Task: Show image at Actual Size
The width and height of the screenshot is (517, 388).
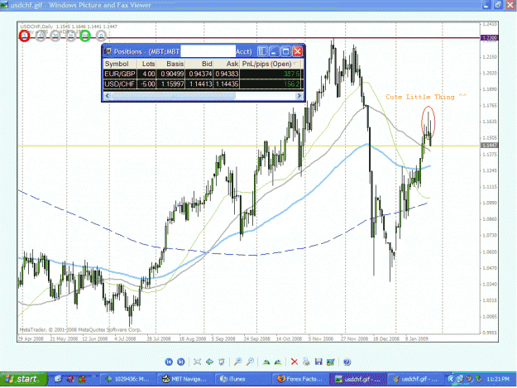Action: [x=209, y=362]
